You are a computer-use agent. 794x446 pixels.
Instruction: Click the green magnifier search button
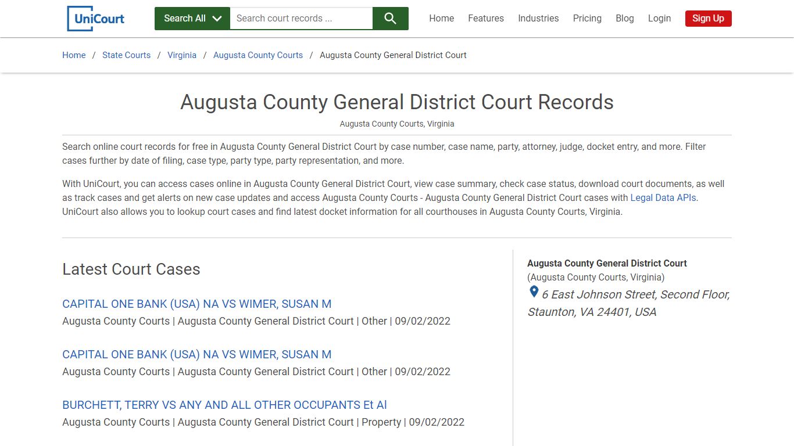click(391, 19)
